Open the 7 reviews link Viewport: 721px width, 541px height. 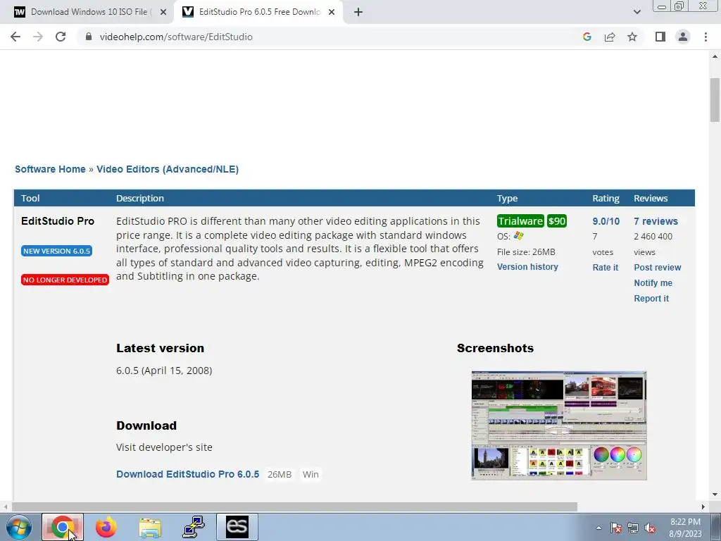[x=656, y=221]
